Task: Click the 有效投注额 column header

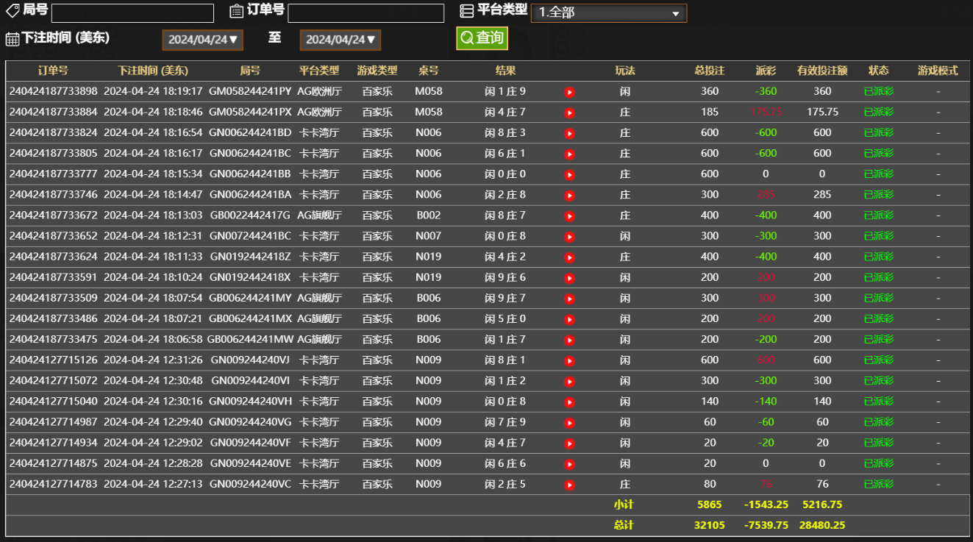Action: 822,71
